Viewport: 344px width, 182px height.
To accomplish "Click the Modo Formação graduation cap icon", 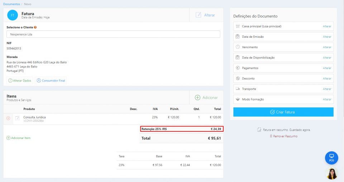I will pyautogui.click(x=238, y=99).
